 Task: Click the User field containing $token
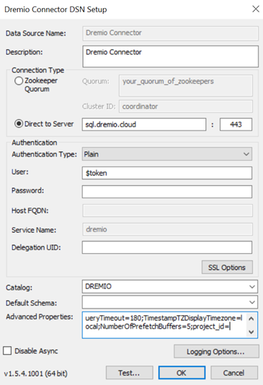(x=167, y=173)
